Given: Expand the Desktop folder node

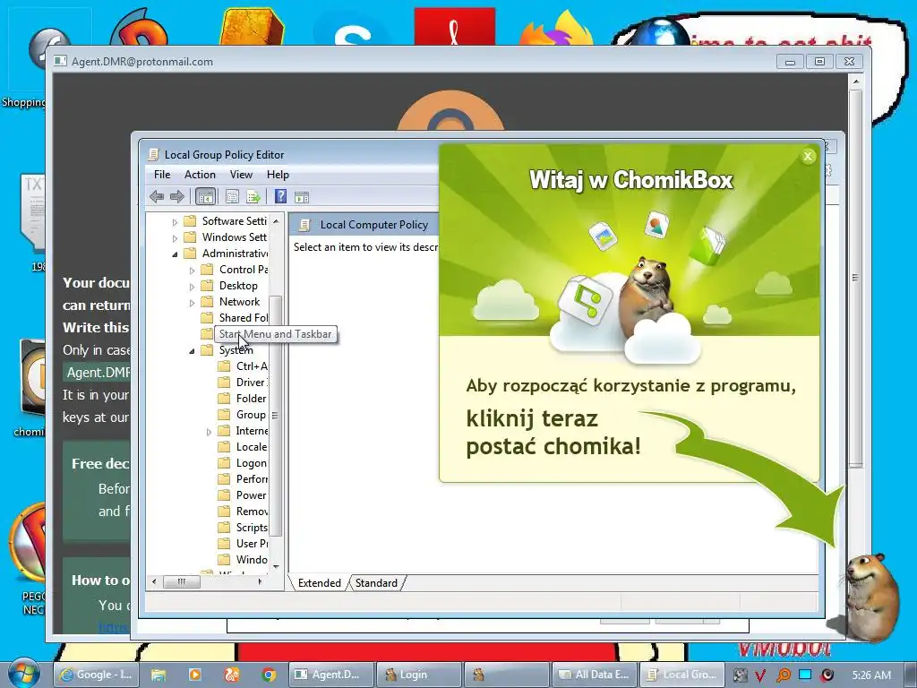Looking at the screenshot, I should (192, 287).
